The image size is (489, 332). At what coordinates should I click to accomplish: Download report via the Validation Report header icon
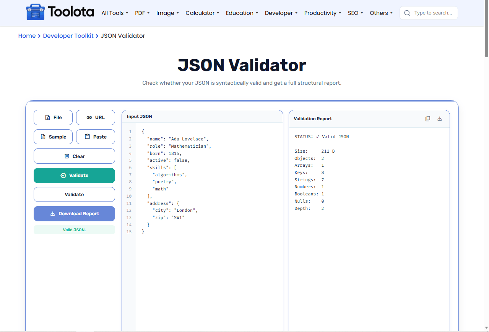(440, 119)
